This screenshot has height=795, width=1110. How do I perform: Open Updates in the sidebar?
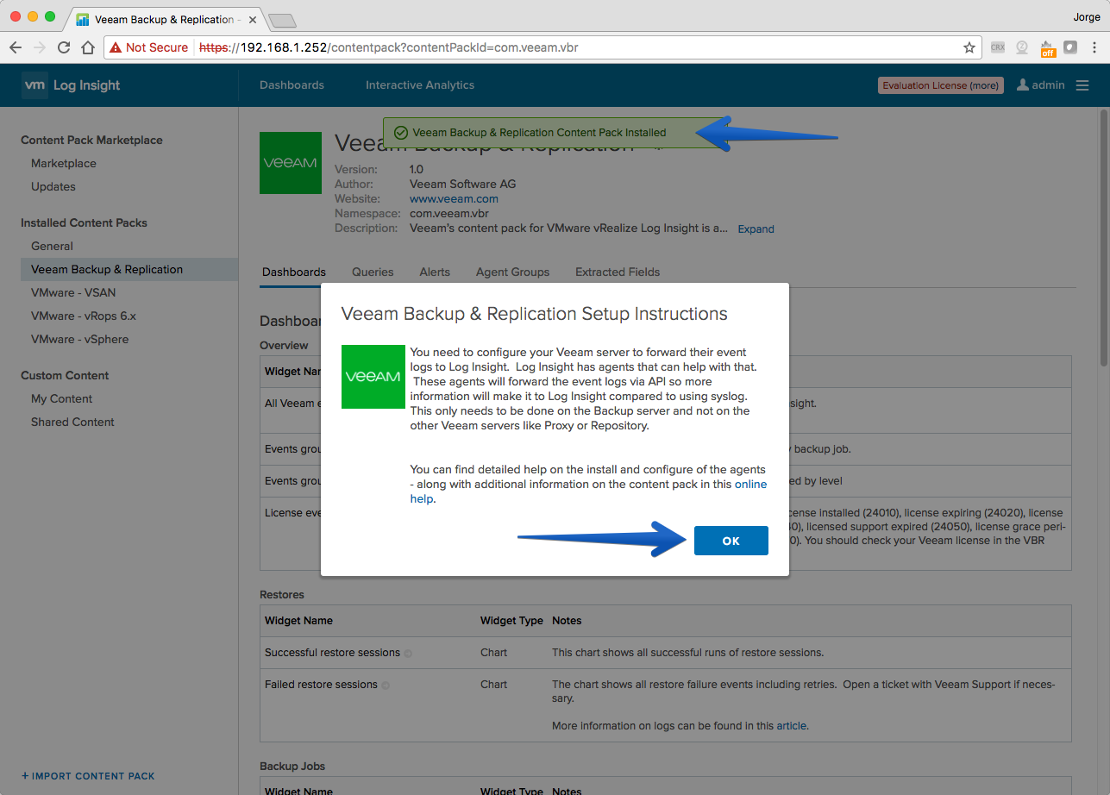point(53,186)
